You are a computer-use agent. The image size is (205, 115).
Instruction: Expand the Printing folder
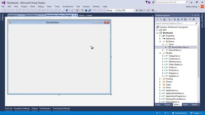160,79
